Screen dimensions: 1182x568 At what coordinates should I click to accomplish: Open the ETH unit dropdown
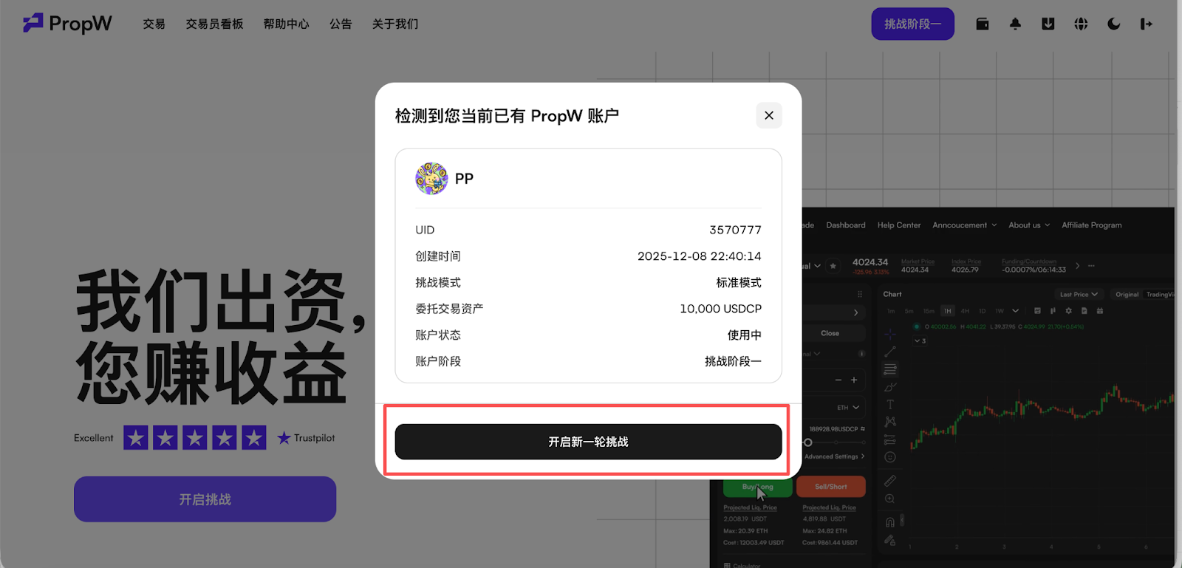click(848, 408)
